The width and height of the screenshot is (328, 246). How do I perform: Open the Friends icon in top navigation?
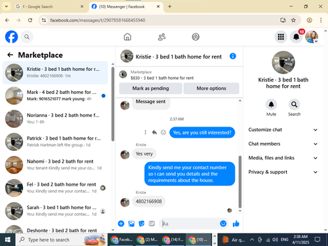(161, 37)
